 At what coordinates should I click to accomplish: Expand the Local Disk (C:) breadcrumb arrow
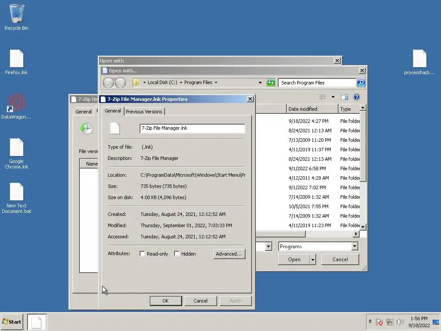tap(181, 82)
